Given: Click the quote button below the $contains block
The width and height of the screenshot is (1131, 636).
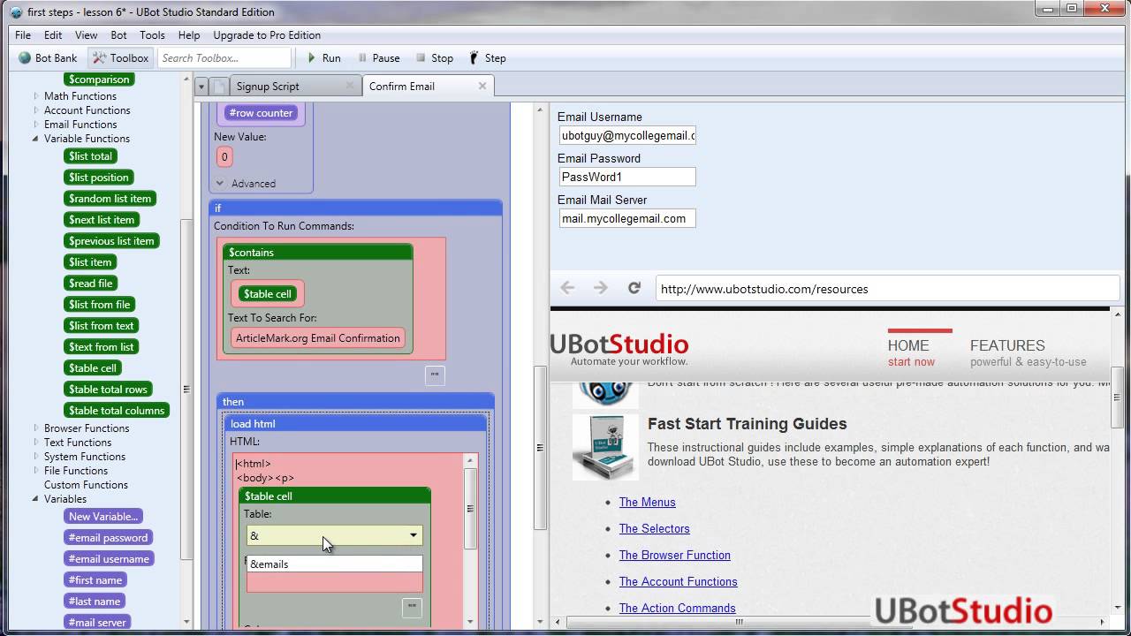Looking at the screenshot, I should (x=435, y=375).
